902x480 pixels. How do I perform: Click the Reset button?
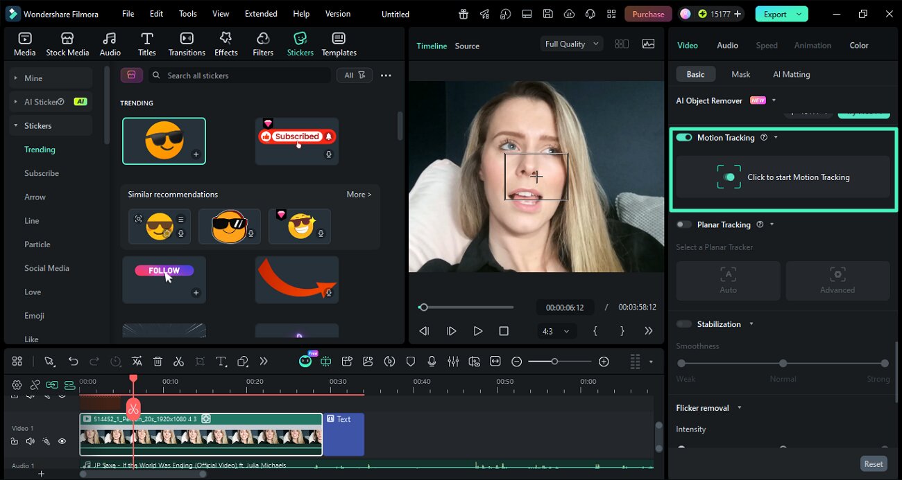pyautogui.click(x=874, y=464)
